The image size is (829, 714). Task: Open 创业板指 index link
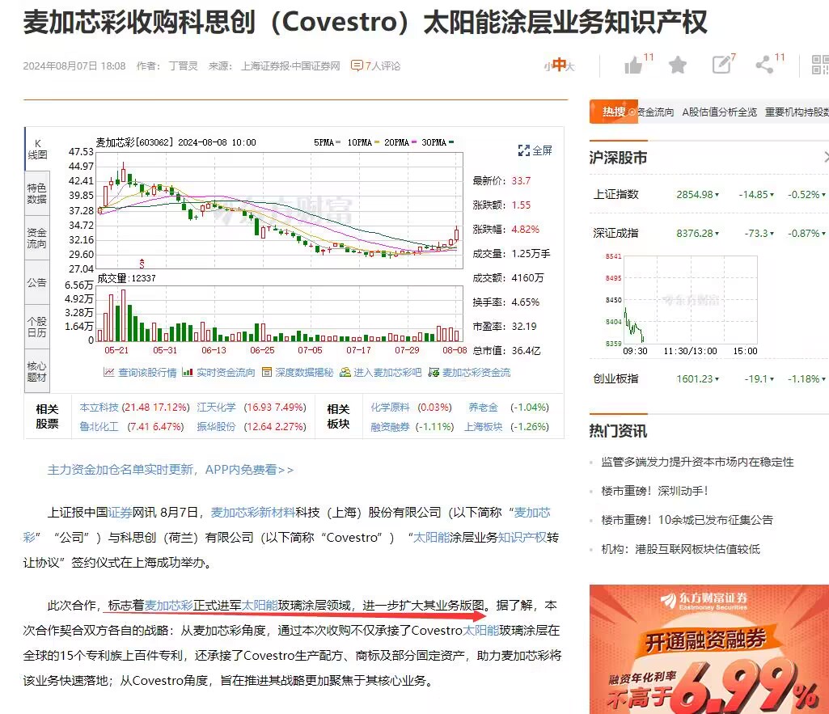click(x=615, y=378)
